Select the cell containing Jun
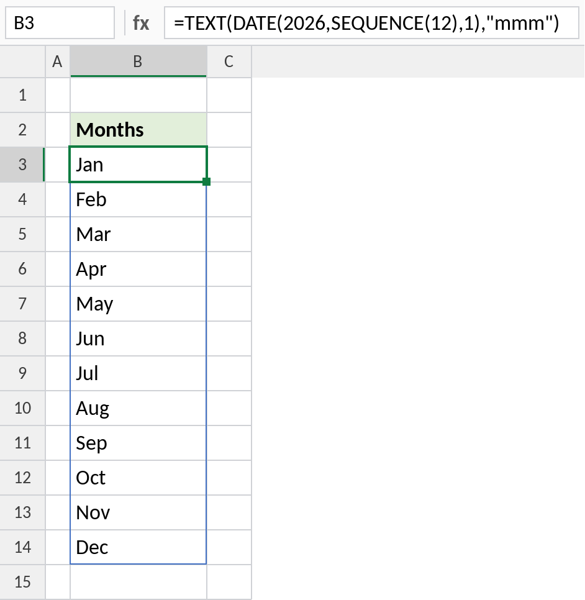The height and width of the screenshot is (600, 585). point(138,339)
